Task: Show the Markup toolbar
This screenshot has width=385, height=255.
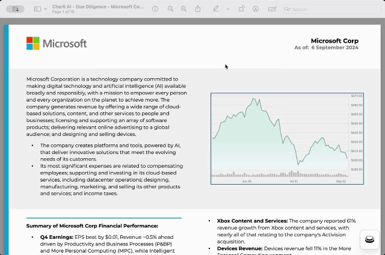Action: point(256,9)
